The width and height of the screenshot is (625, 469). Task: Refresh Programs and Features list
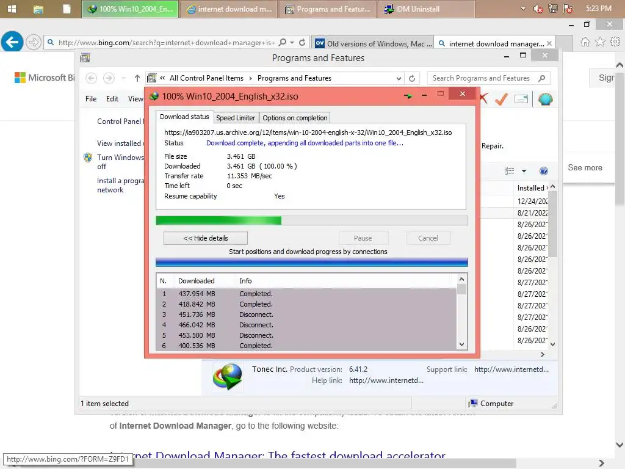click(x=412, y=79)
